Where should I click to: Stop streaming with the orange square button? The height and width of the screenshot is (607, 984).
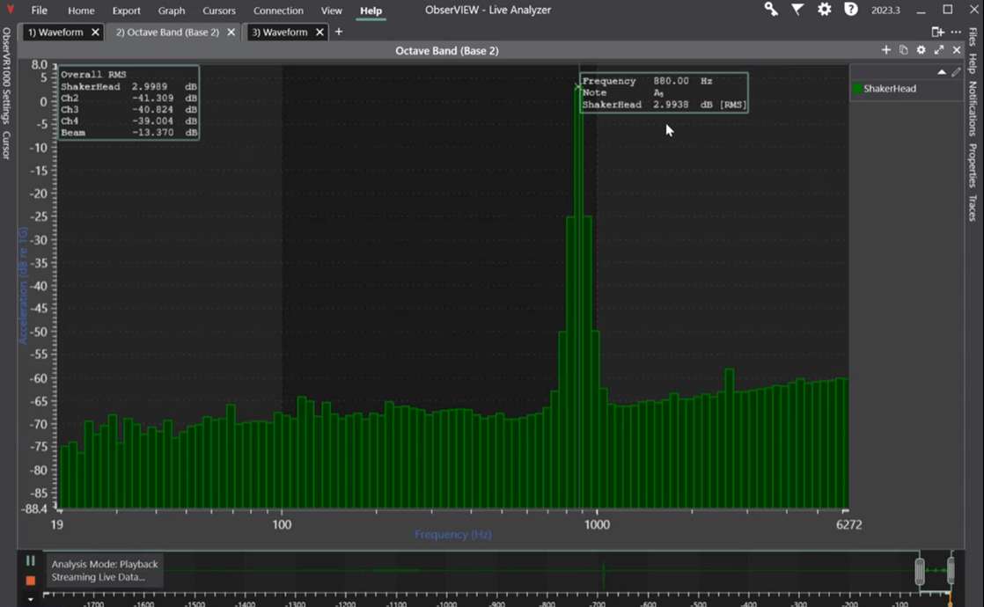point(30,580)
